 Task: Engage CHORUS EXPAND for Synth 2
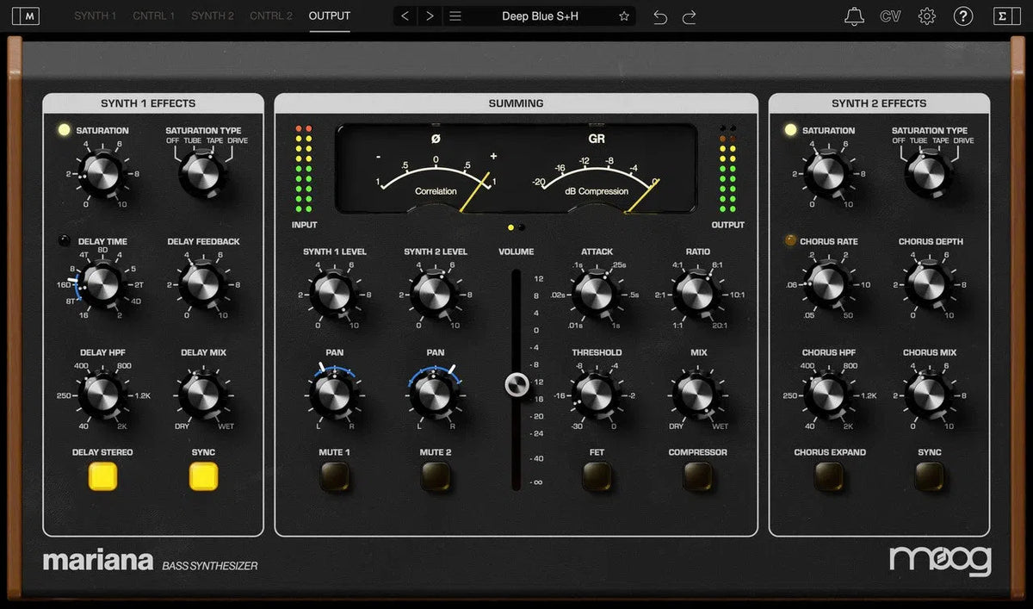(827, 475)
